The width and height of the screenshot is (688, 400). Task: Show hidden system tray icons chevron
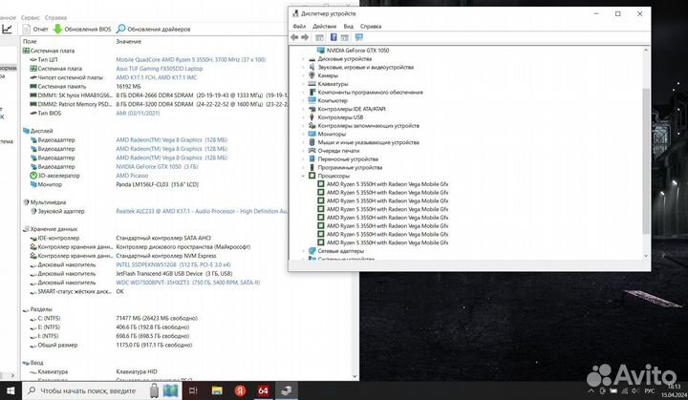tap(591, 390)
